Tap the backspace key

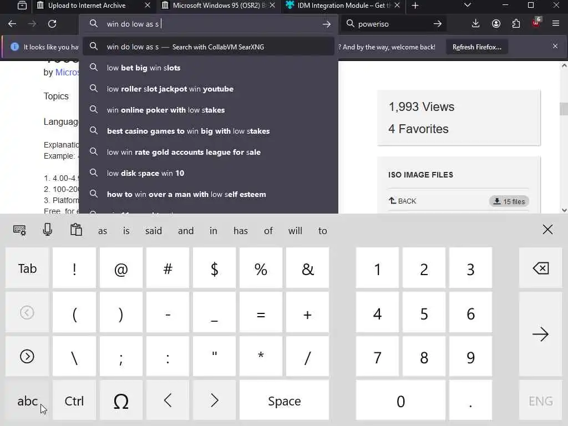click(540, 268)
